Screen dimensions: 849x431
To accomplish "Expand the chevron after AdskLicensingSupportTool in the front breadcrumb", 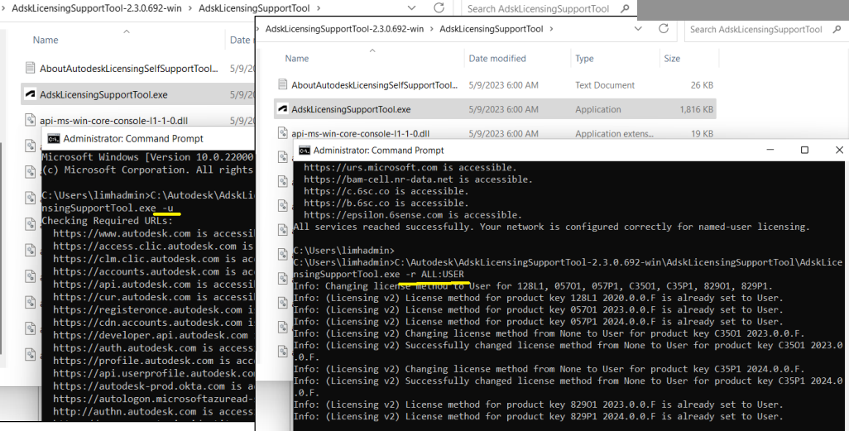I will click(551, 29).
